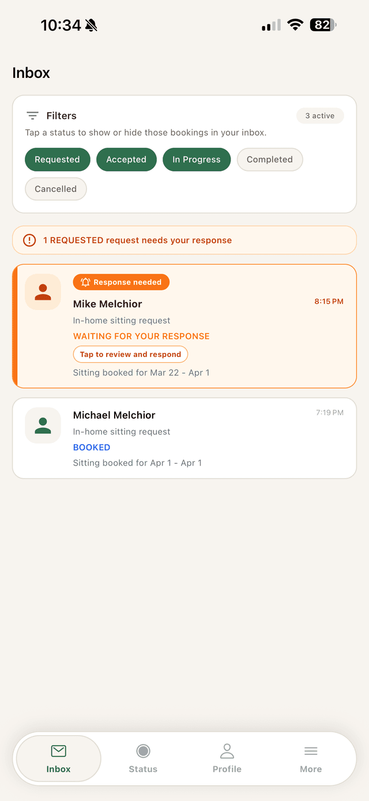Tap the Filters heading text
The image size is (369, 801).
(x=61, y=116)
